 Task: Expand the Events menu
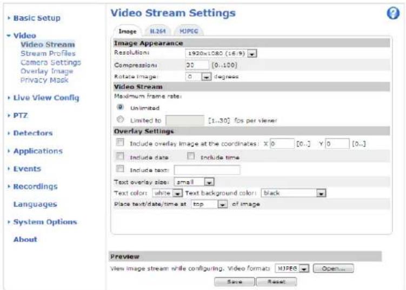tap(27, 168)
